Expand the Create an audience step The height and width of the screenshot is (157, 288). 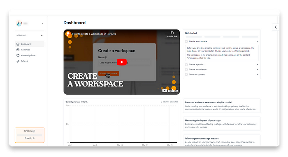[257, 70]
